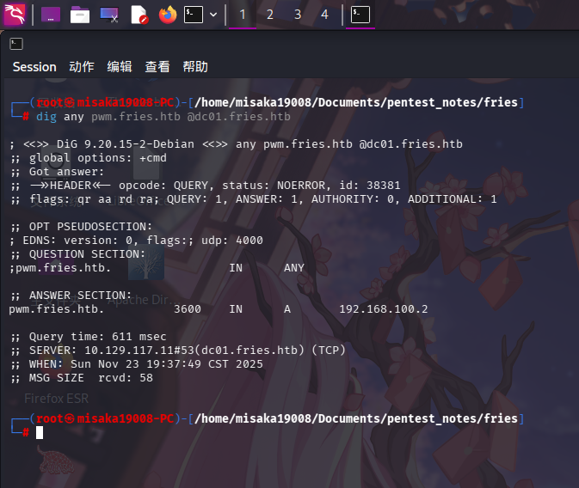The width and height of the screenshot is (579, 488).
Task: Switch to workspace 1
Action: point(243,15)
